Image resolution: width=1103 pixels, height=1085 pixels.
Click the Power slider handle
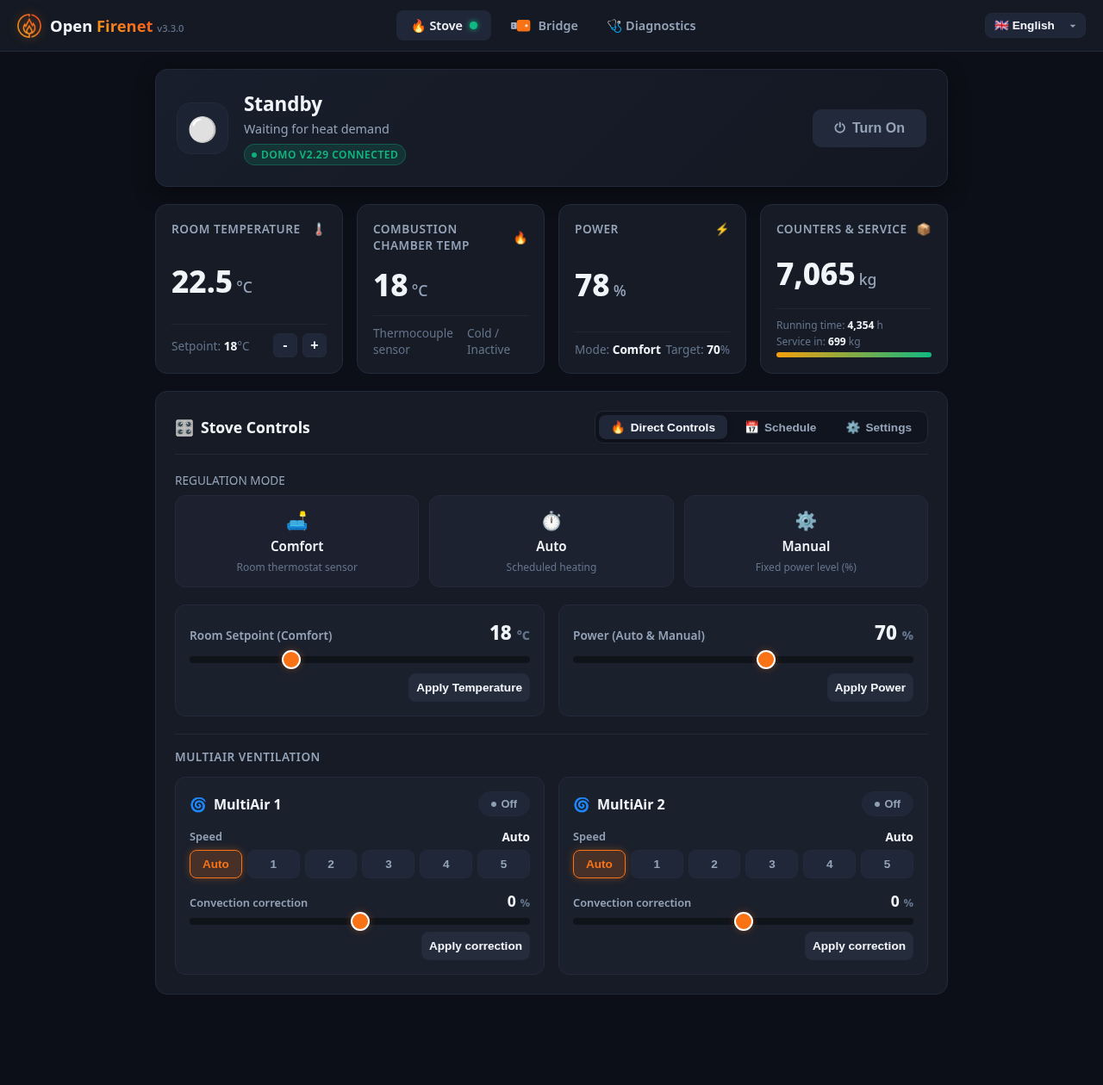click(x=766, y=660)
